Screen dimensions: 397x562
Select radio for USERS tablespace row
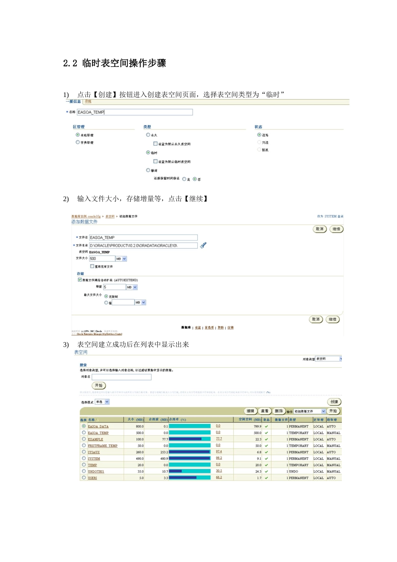(84, 478)
